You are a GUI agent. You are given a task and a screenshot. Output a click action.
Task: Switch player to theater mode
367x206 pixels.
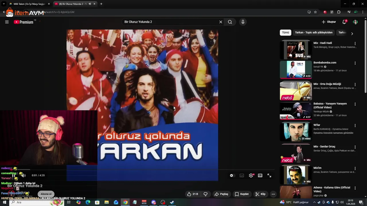coord(260,176)
